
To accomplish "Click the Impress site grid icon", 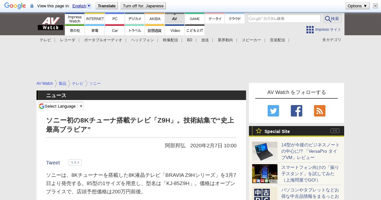I will 310,30.
